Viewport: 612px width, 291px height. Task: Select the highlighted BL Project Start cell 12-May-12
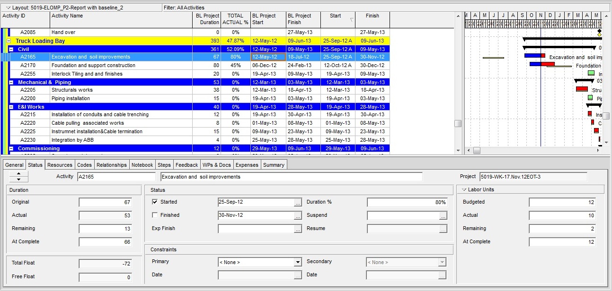[268, 57]
